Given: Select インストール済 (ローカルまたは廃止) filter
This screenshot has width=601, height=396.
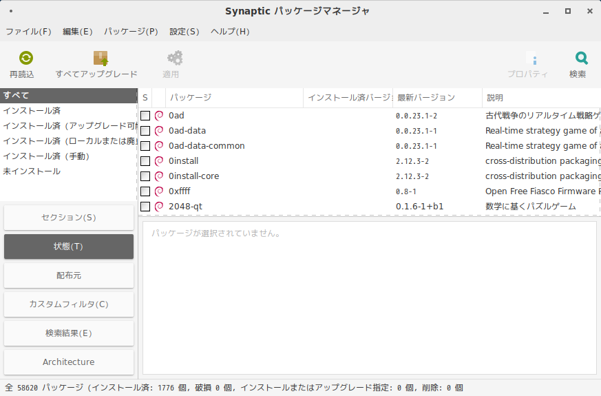Looking at the screenshot, I should pyautogui.click(x=69, y=141).
